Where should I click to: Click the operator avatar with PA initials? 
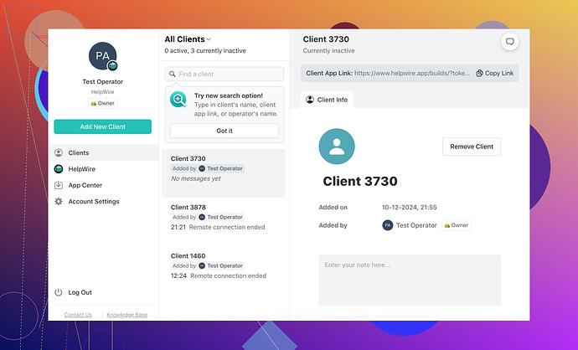(102, 56)
